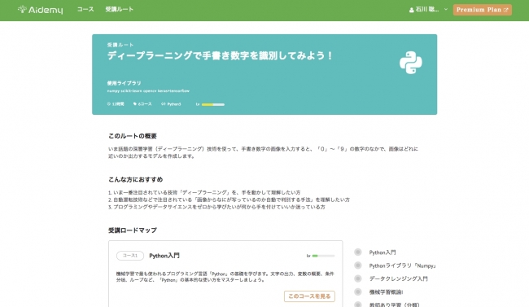This screenshot has width=529, height=307.
Task: Click recommendation item 1 about ディープラーニング
Action: pyautogui.click(x=204, y=192)
